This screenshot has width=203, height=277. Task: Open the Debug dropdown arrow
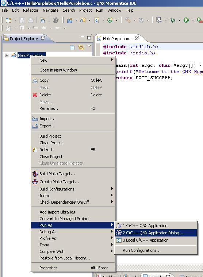click(x=179, y=20)
